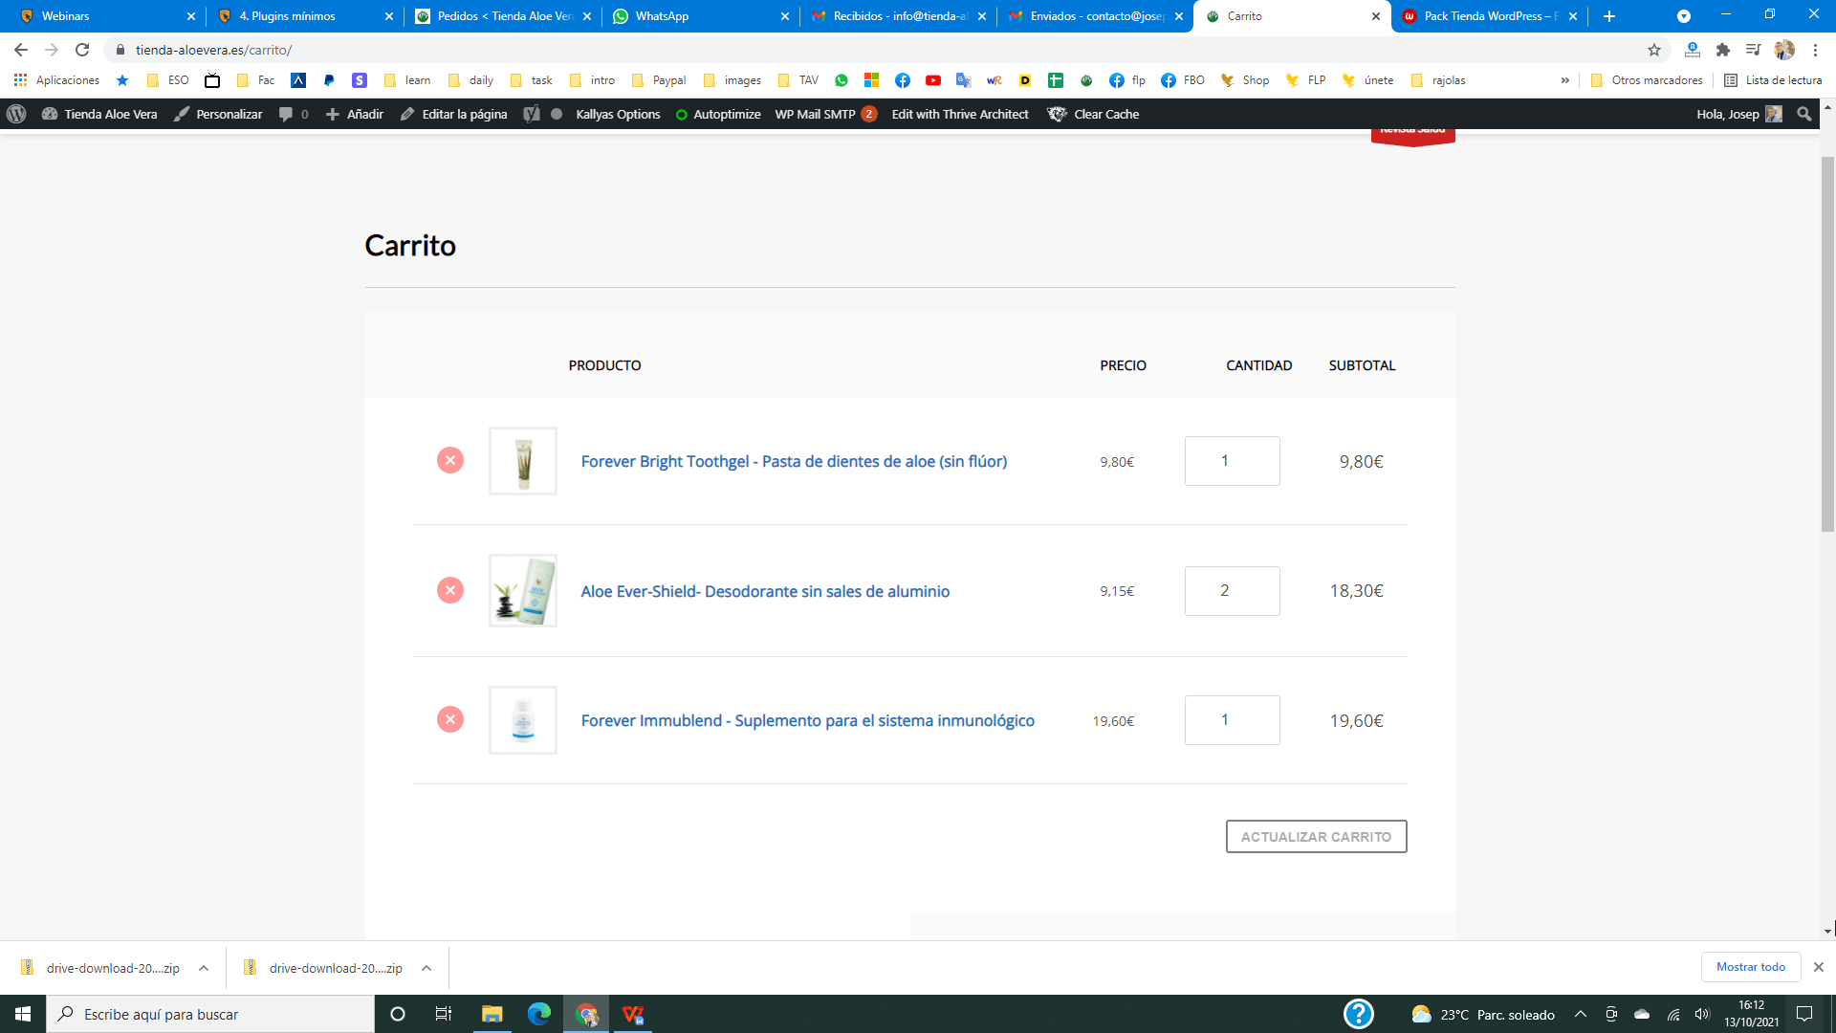Open daily bookmarks folder
Viewport: 1836px width, 1033px height.
click(x=470, y=80)
